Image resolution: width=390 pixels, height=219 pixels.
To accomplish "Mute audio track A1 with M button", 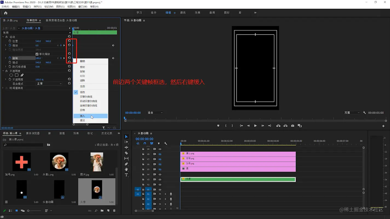I will pos(160,194).
